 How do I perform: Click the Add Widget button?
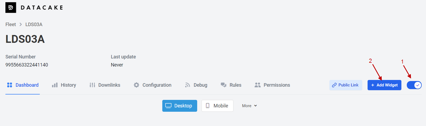click(384, 85)
